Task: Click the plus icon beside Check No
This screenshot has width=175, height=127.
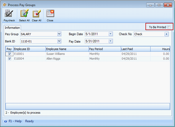Action: (x=166, y=34)
